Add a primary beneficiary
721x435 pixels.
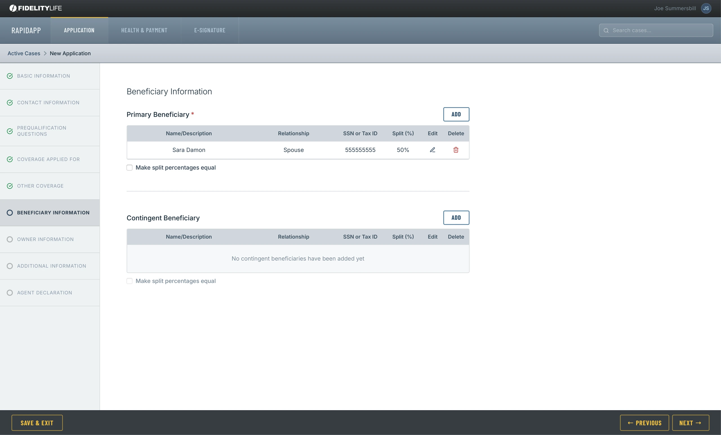click(456, 114)
